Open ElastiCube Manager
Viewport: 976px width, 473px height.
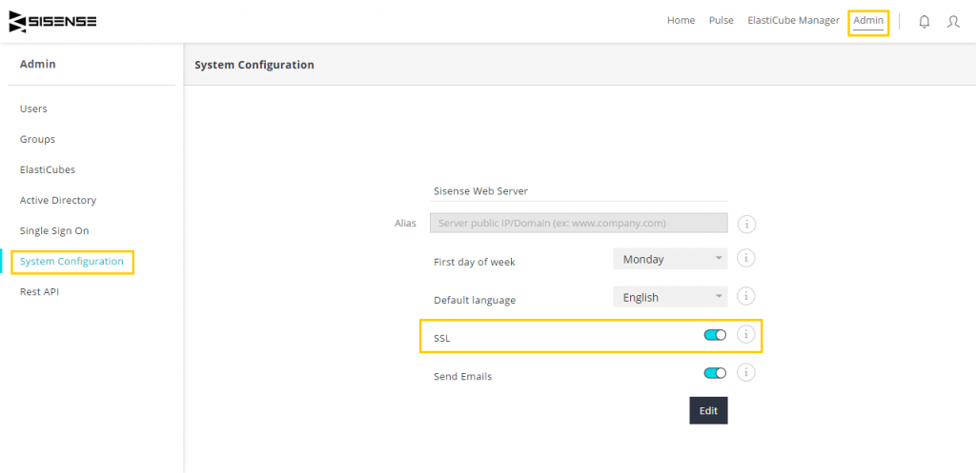coord(794,21)
